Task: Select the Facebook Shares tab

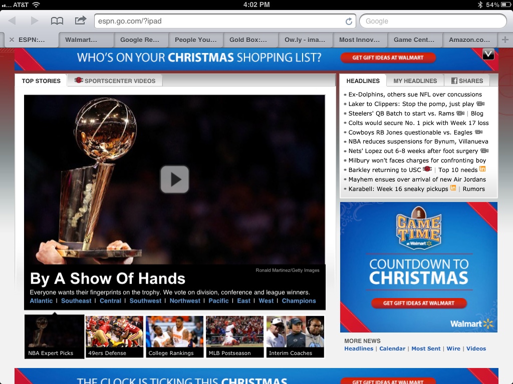Action: click(467, 80)
